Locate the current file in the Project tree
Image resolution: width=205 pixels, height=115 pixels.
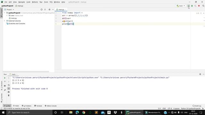pos(41,10)
